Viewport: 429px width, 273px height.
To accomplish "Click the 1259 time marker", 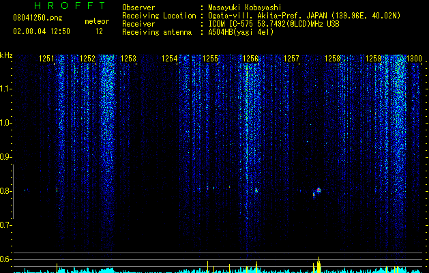I will pos(373,58).
